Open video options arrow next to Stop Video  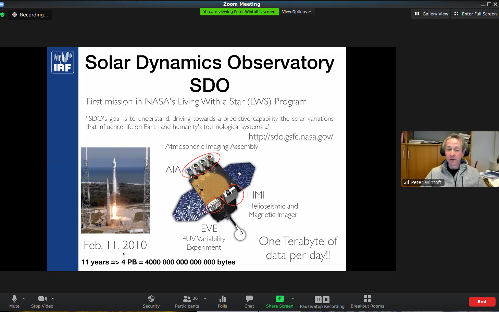click(x=53, y=299)
